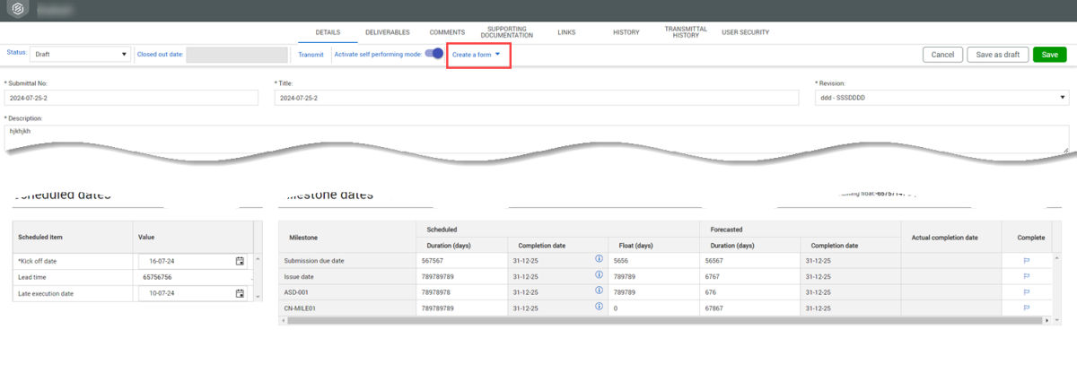The width and height of the screenshot is (1077, 373).
Task: Mark the Issue date milestone complete via flag
Action: click(1026, 276)
